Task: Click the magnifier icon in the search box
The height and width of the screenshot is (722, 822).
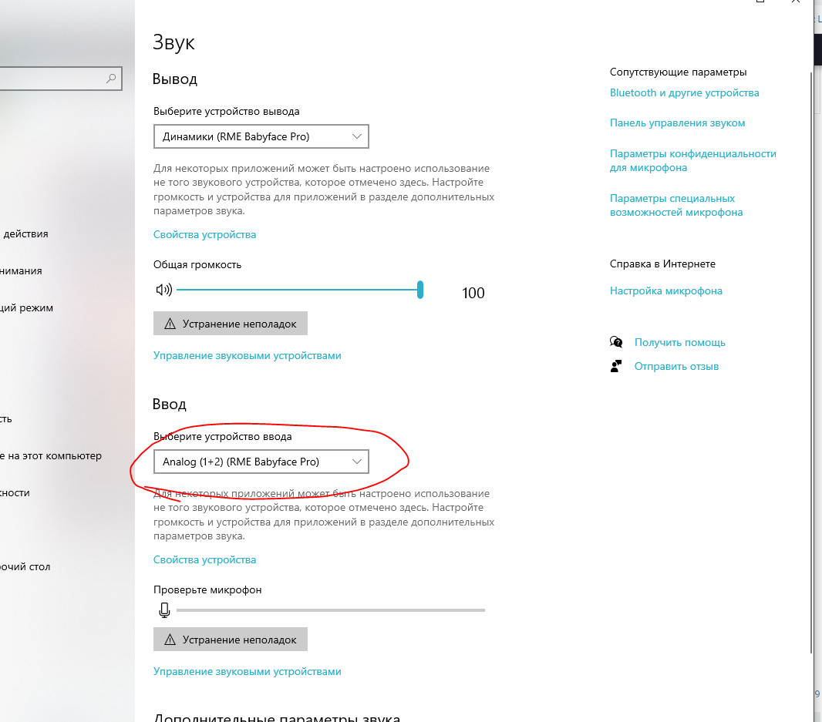Action: click(x=111, y=78)
